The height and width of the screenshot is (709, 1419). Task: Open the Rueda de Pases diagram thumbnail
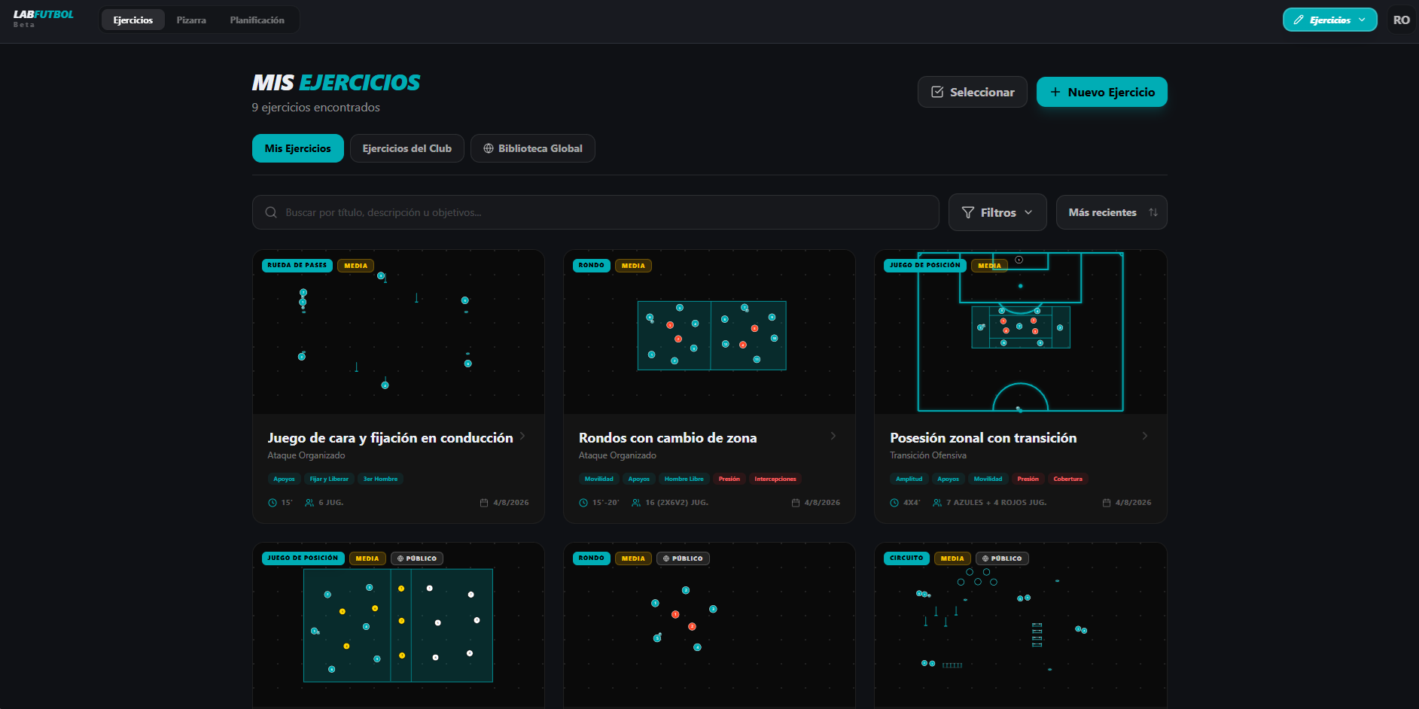398,332
